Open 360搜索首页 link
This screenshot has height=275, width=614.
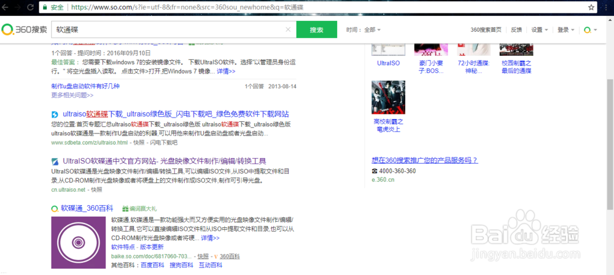click(x=486, y=29)
